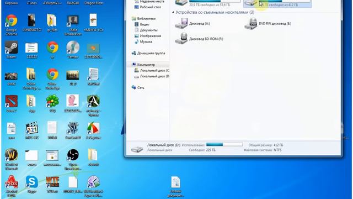Click the 53,6 ГБ drive capacity bar

tap(215, 1)
